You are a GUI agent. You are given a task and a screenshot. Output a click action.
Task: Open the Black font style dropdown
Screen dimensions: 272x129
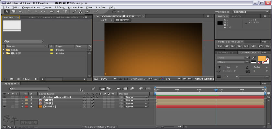(x=233, y=62)
